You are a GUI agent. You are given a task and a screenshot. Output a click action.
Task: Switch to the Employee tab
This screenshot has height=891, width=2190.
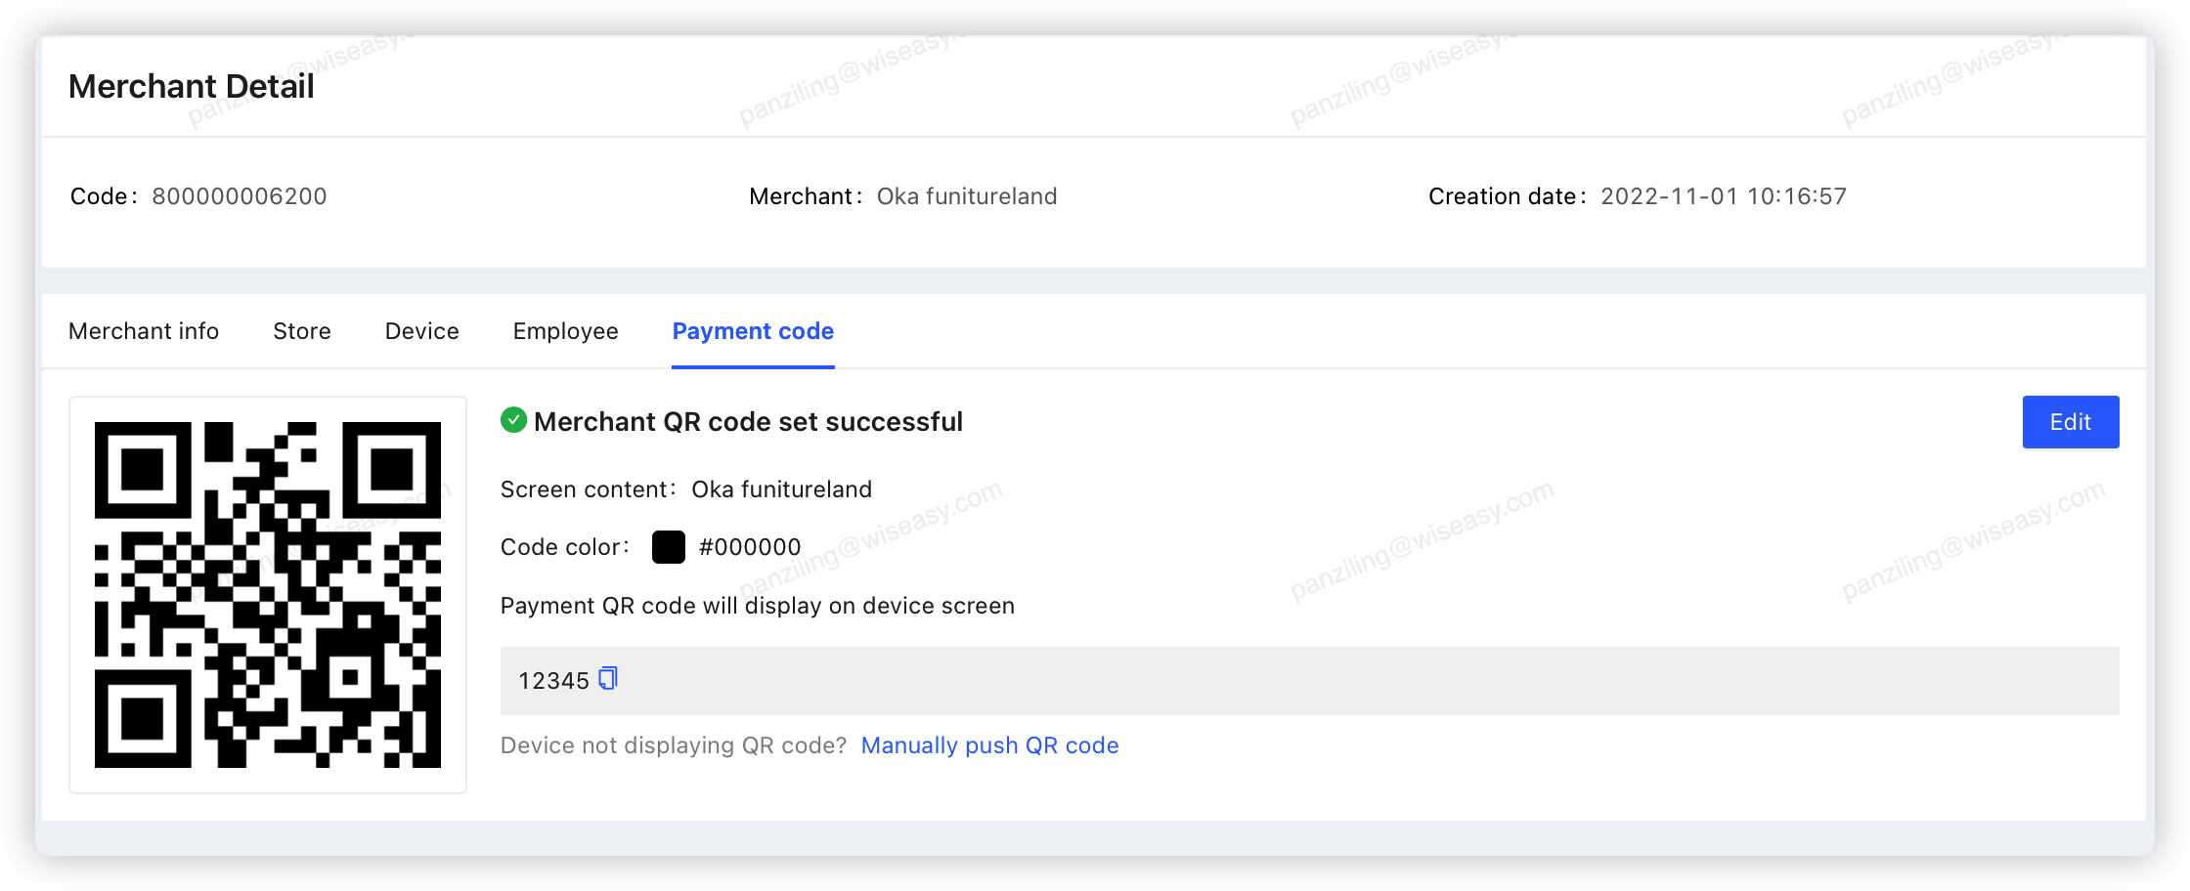point(565,331)
